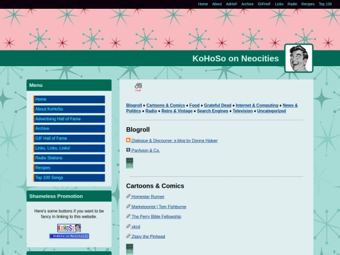Click the KoHoSo on Neocities site title
Screen dimensions: 340x255
pos(235,59)
